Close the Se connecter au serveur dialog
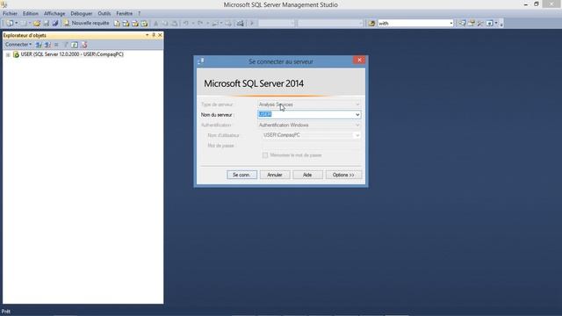 pyautogui.click(x=359, y=61)
